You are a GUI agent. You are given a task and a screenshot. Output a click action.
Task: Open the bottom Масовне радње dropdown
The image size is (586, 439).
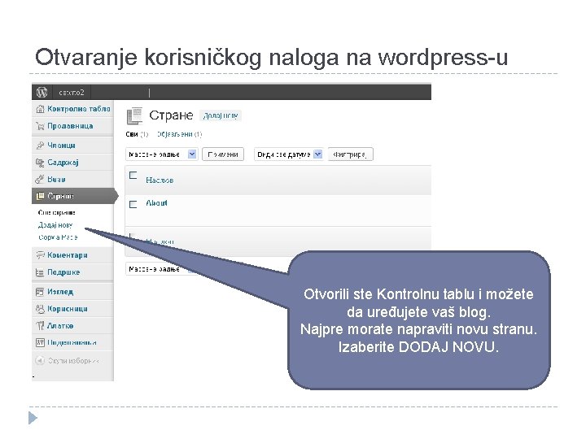tap(161, 269)
